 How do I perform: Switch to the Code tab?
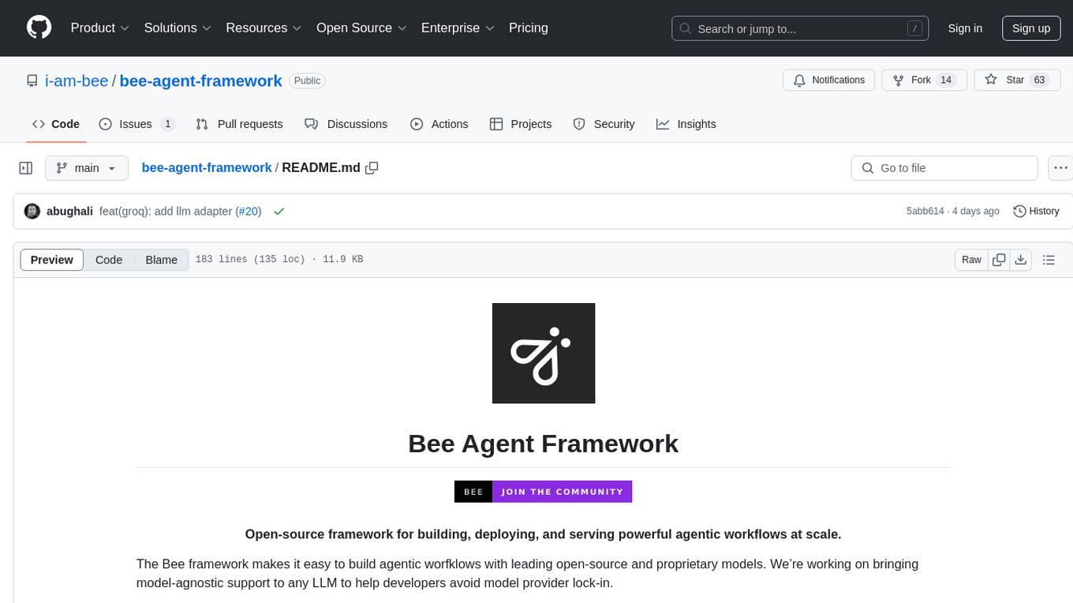(56, 124)
